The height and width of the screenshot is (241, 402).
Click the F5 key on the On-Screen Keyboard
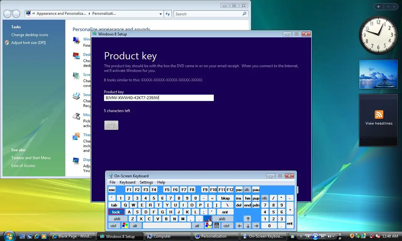(167, 190)
